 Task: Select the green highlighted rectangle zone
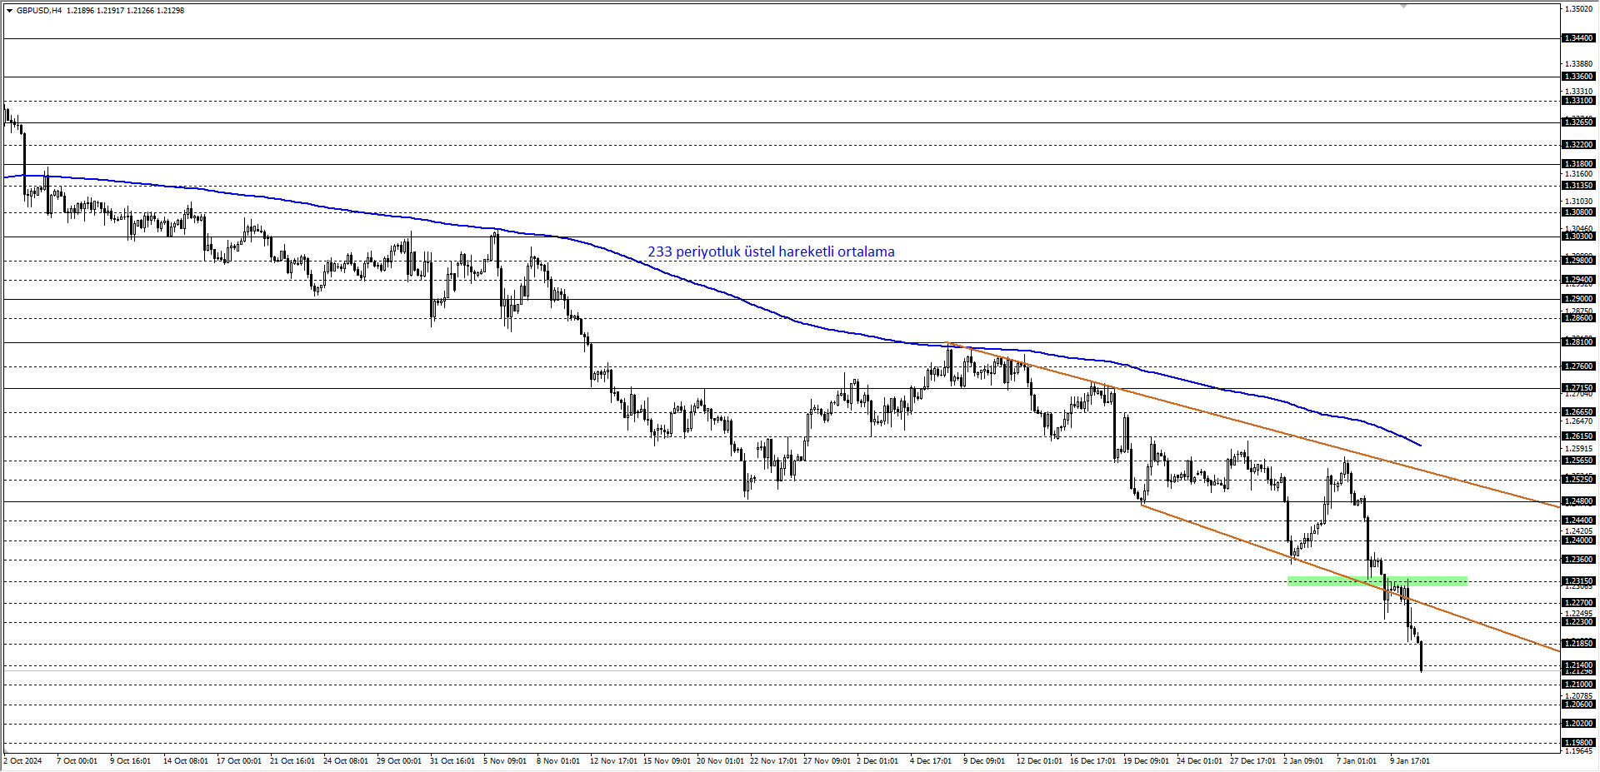[x=1377, y=581]
